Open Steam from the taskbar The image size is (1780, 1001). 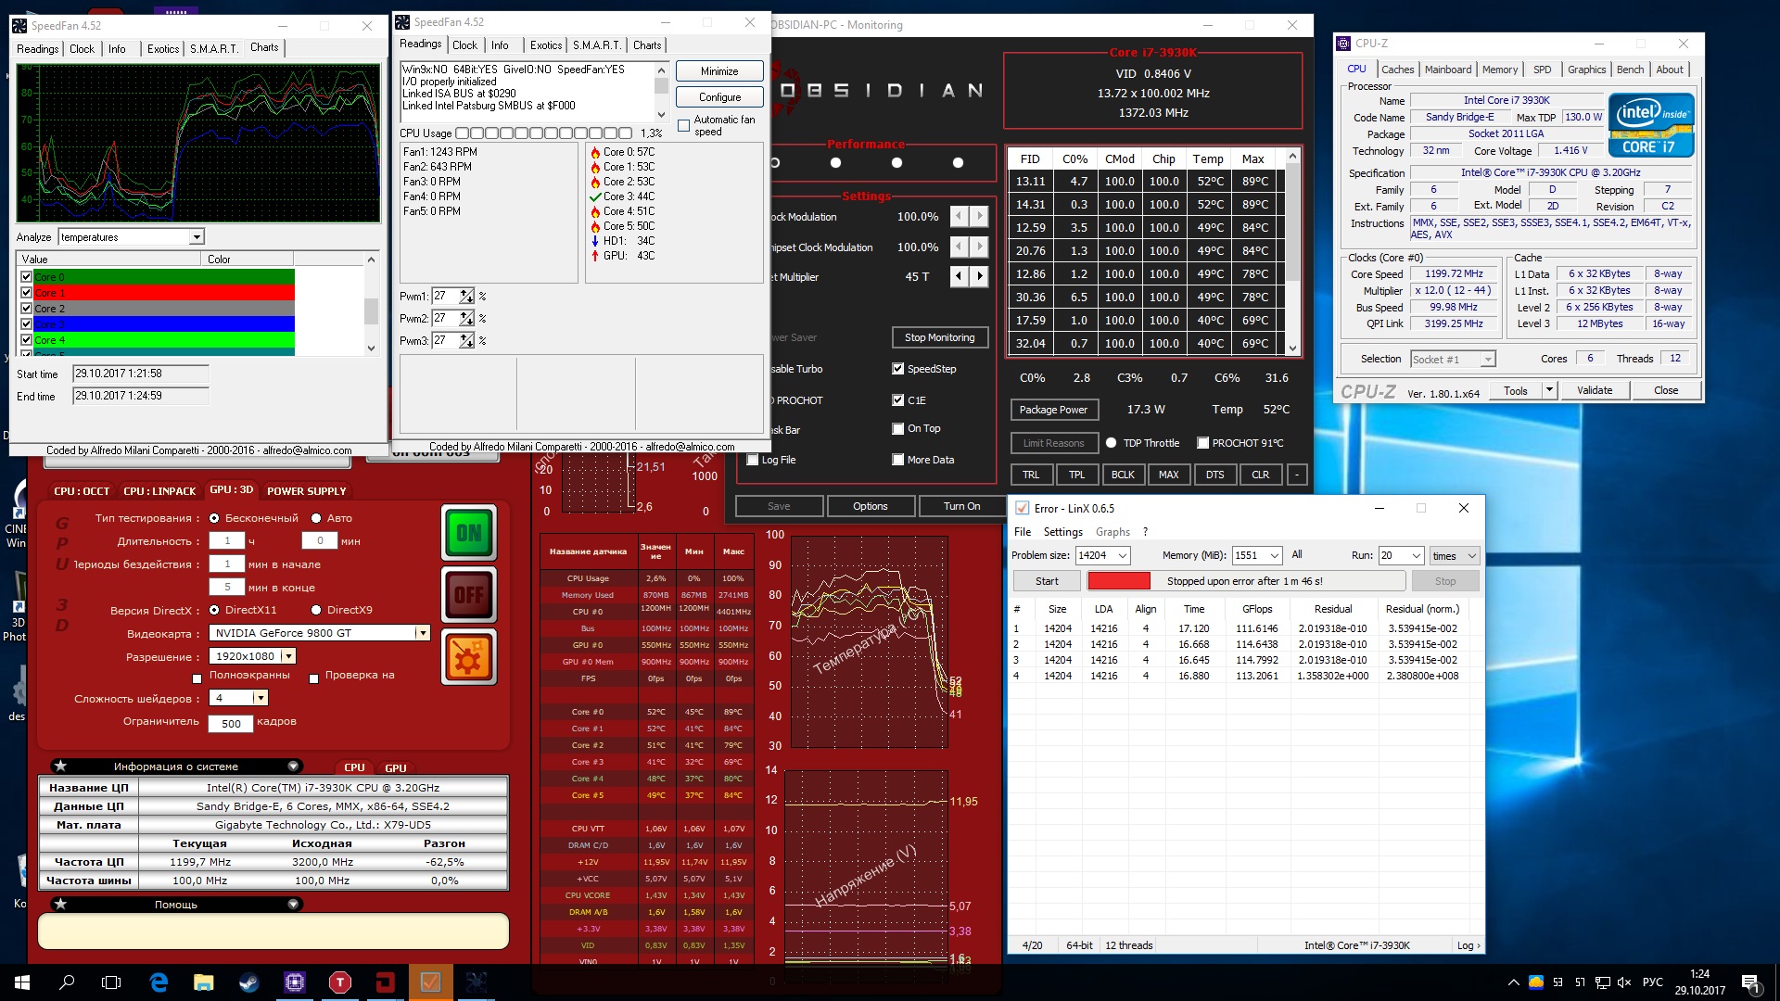(249, 982)
